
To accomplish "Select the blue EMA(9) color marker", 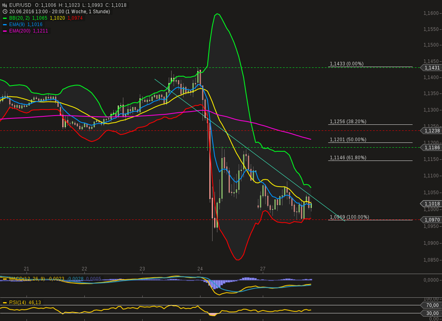I will 5,24.
